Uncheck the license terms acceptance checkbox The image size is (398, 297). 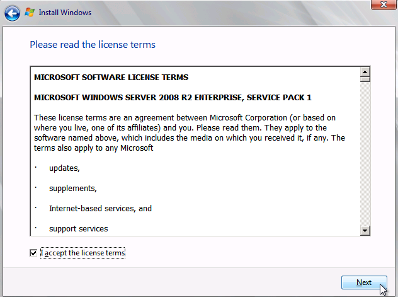33,253
